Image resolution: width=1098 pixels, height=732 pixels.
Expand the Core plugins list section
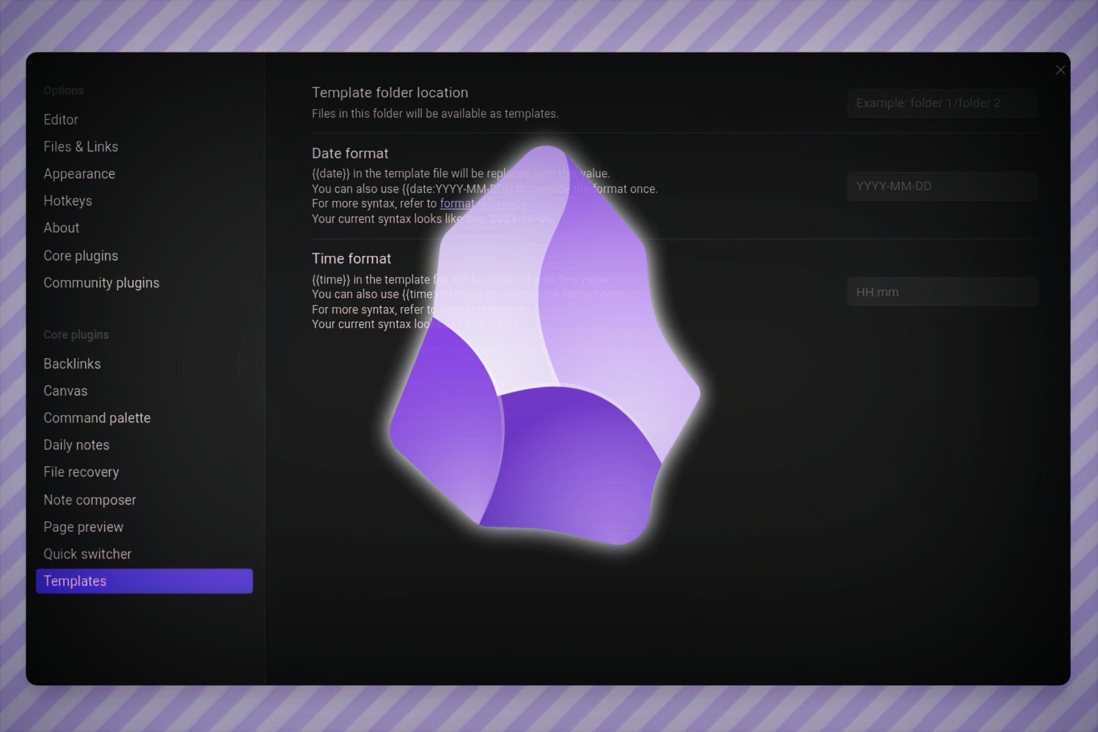pyautogui.click(x=76, y=334)
